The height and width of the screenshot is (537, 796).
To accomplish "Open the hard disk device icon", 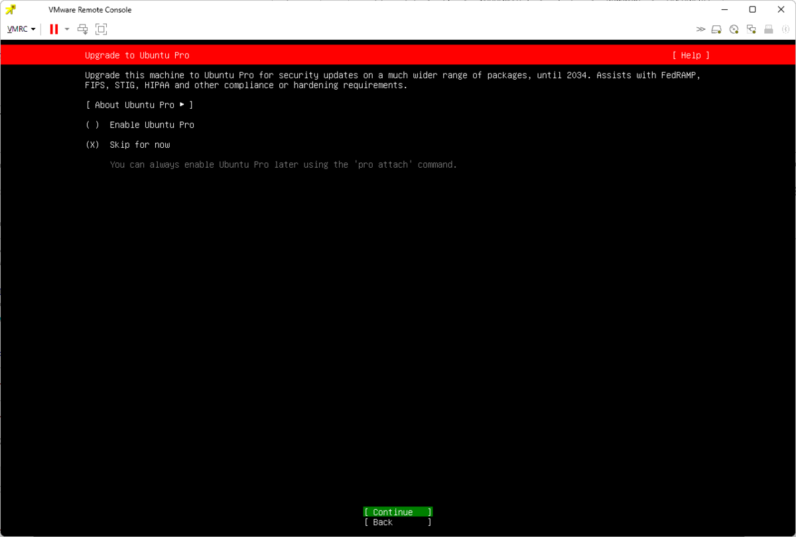I will [716, 29].
